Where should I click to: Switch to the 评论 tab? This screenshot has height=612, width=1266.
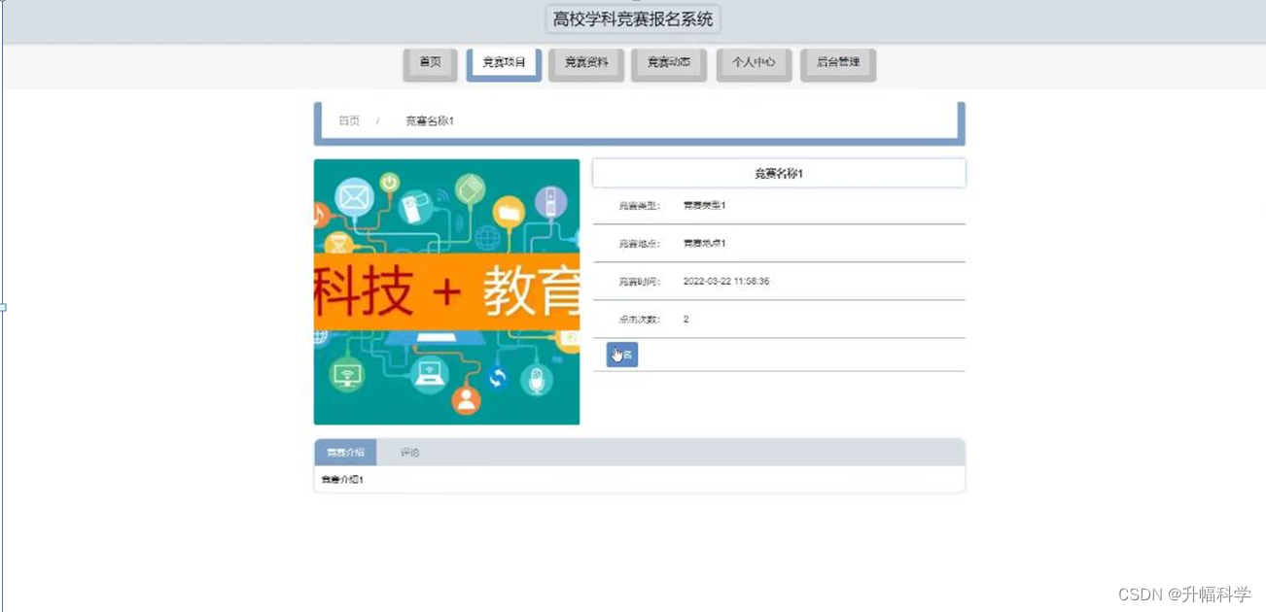click(409, 451)
